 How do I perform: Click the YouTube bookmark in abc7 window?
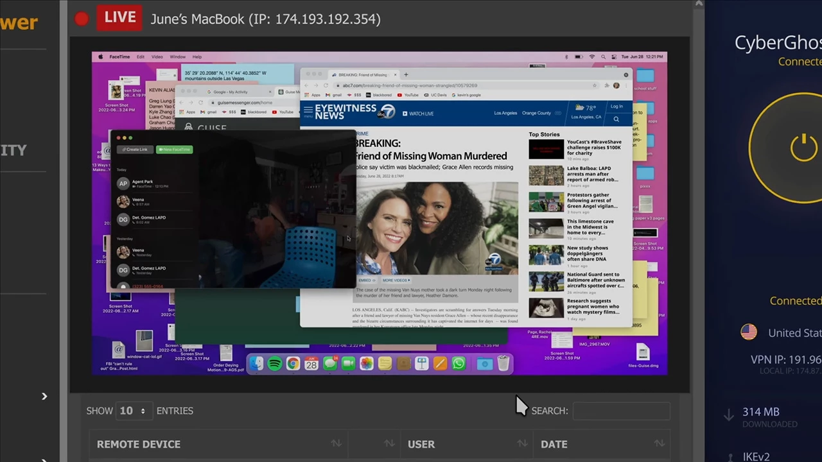pyautogui.click(x=408, y=95)
